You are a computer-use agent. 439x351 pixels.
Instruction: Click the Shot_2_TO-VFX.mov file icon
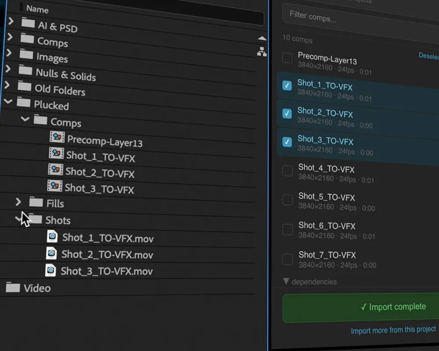tap(51, 253)
